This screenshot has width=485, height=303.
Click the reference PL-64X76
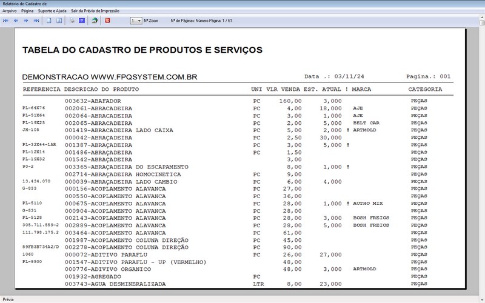pos(34,108)
